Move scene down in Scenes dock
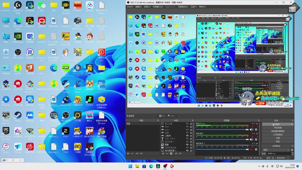The width and height of the screenshot is (302, 170). [141, 153]
